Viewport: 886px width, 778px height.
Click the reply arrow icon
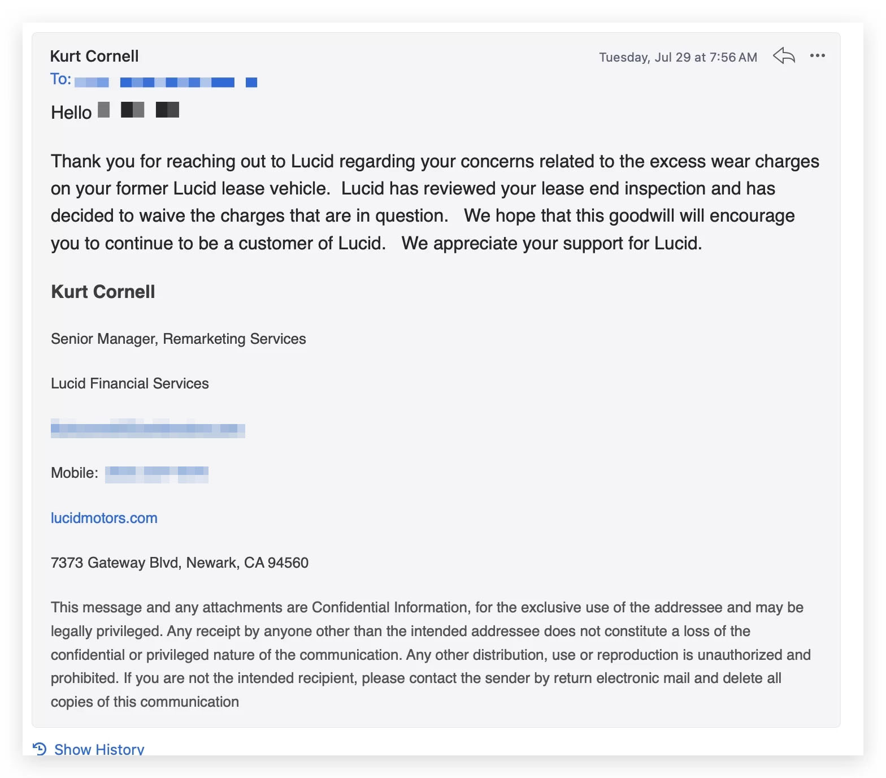click(x=784, y=56)
